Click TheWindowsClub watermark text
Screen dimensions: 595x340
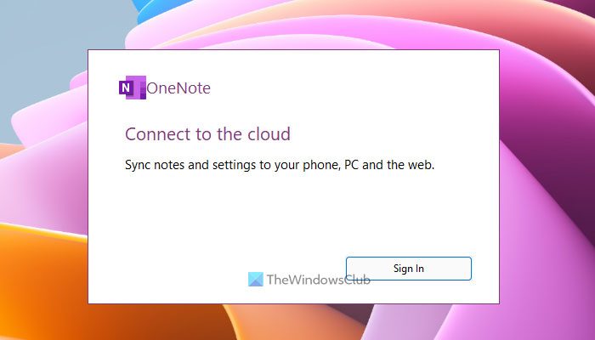pyautogui.click(x=319, y=280)
